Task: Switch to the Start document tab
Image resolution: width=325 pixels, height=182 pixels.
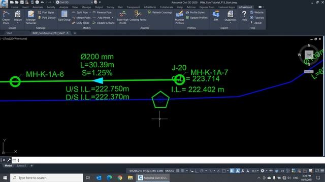Action: 9,33
